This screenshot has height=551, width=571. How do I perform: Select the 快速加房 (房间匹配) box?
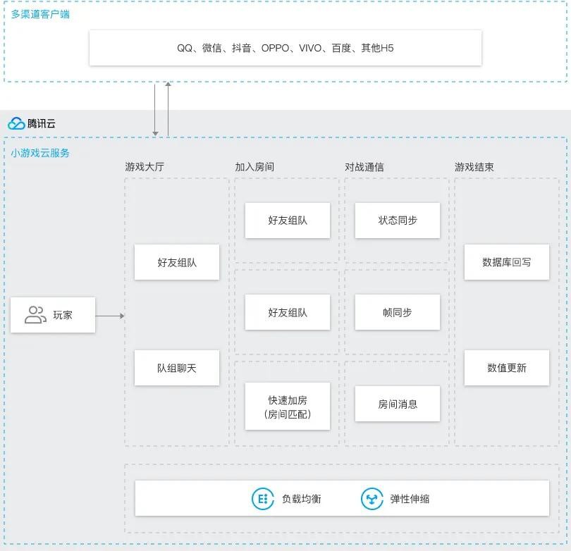(x=287, y=407)
